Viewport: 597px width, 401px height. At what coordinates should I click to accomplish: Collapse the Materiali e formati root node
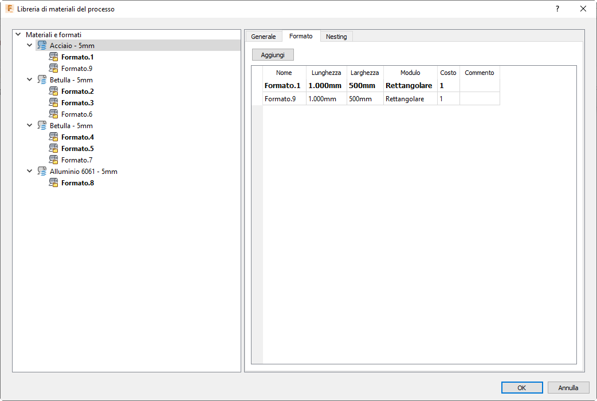18,34
